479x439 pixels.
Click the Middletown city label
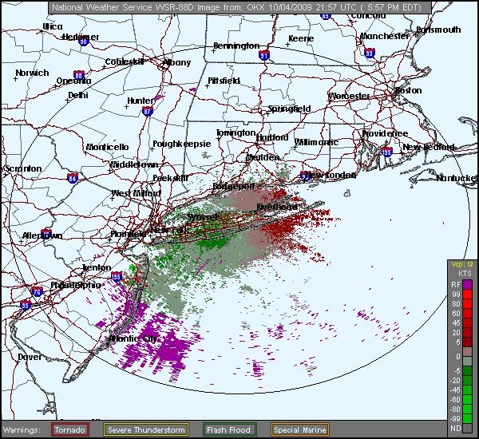(134, 165)
